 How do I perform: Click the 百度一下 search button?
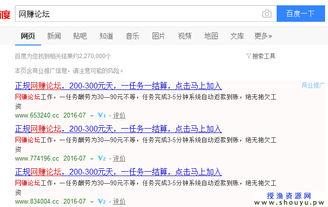pyautogui.click(x=300, y=14)
